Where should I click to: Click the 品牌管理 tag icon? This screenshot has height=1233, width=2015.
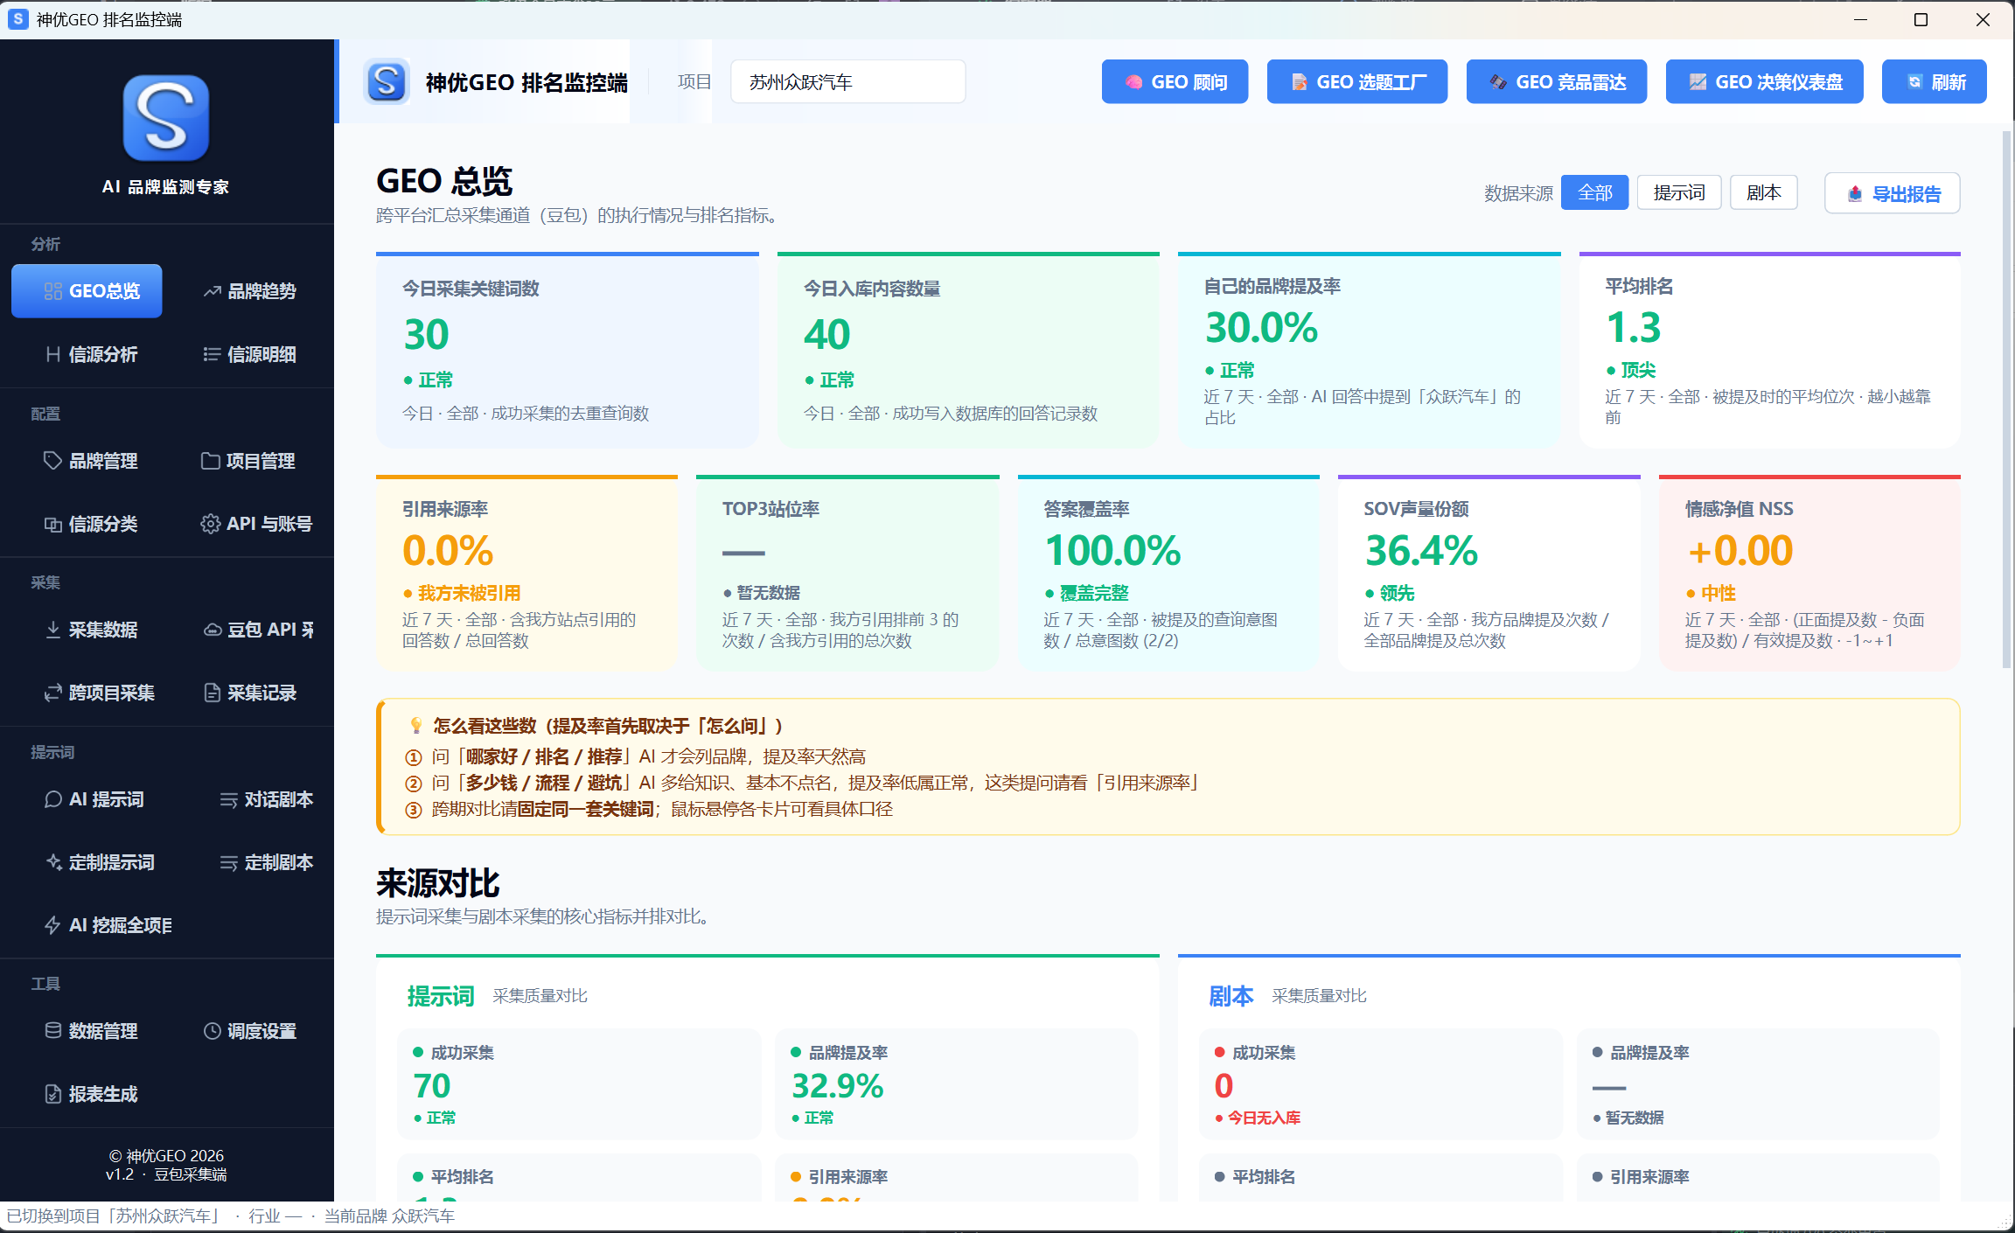click(x=52, y=460)
